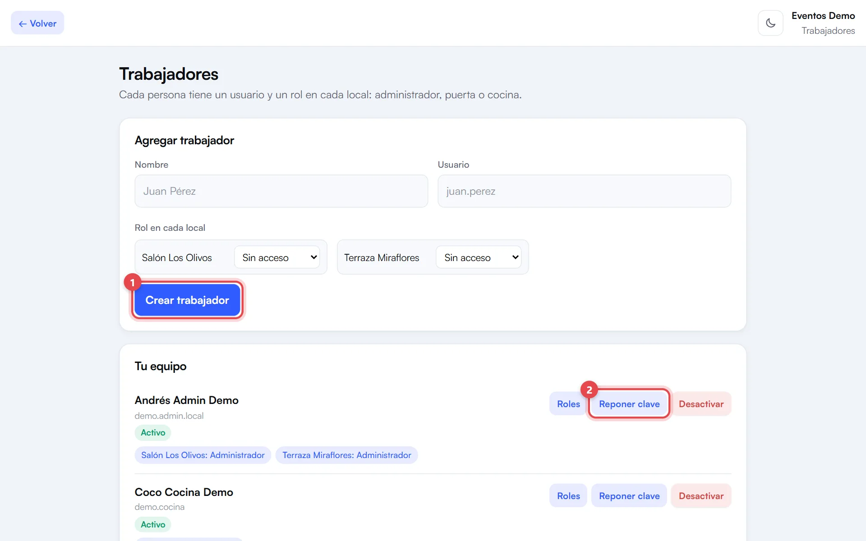Click the Trabajadores page title

tap(169, 74)
